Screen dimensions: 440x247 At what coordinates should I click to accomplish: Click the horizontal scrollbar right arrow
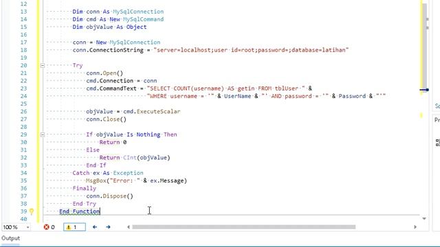pos(415,227)
